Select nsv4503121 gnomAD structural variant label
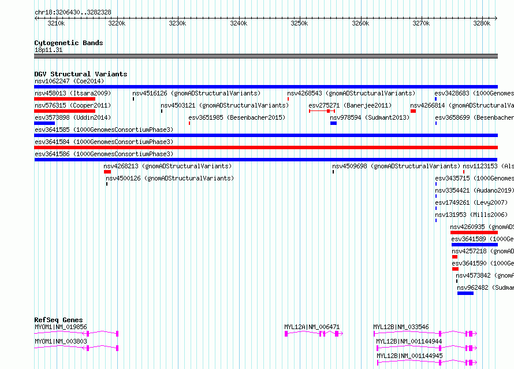Viewport: 514px width, 369px height. (225, 105)
